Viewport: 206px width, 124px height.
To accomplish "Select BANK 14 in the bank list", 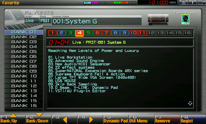I will [24, 96].
